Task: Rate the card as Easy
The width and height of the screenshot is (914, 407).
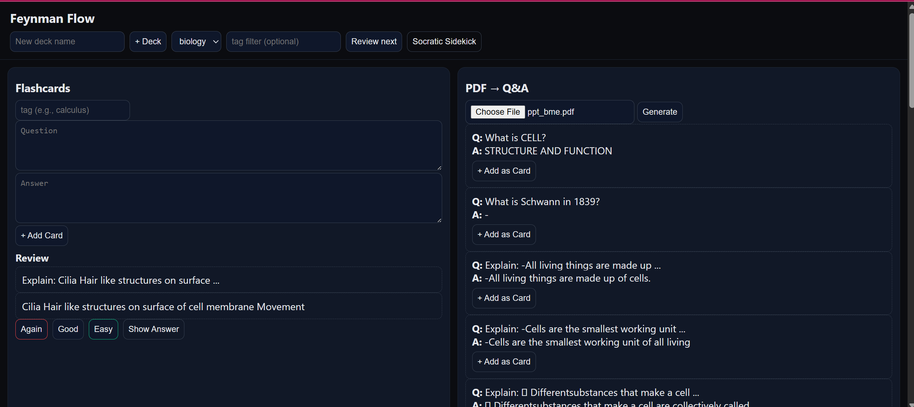Action: (103, 329)
